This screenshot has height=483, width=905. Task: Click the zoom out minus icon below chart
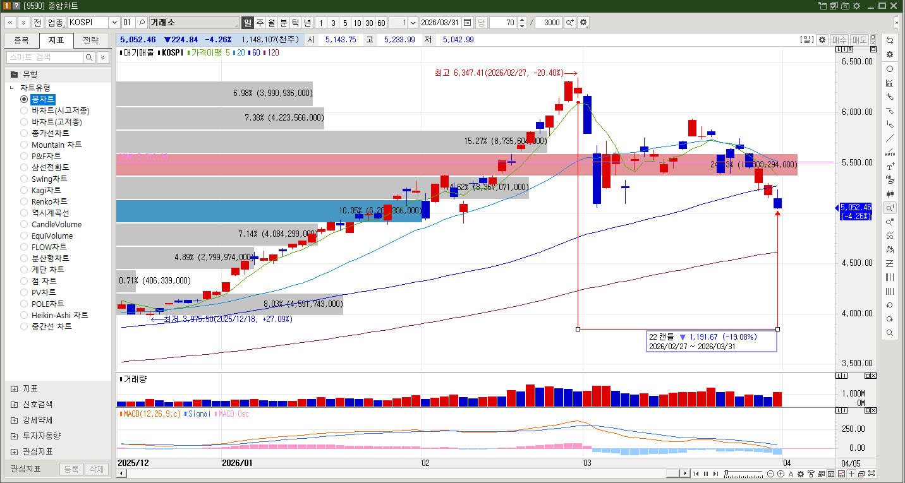(x=771, y=474)
